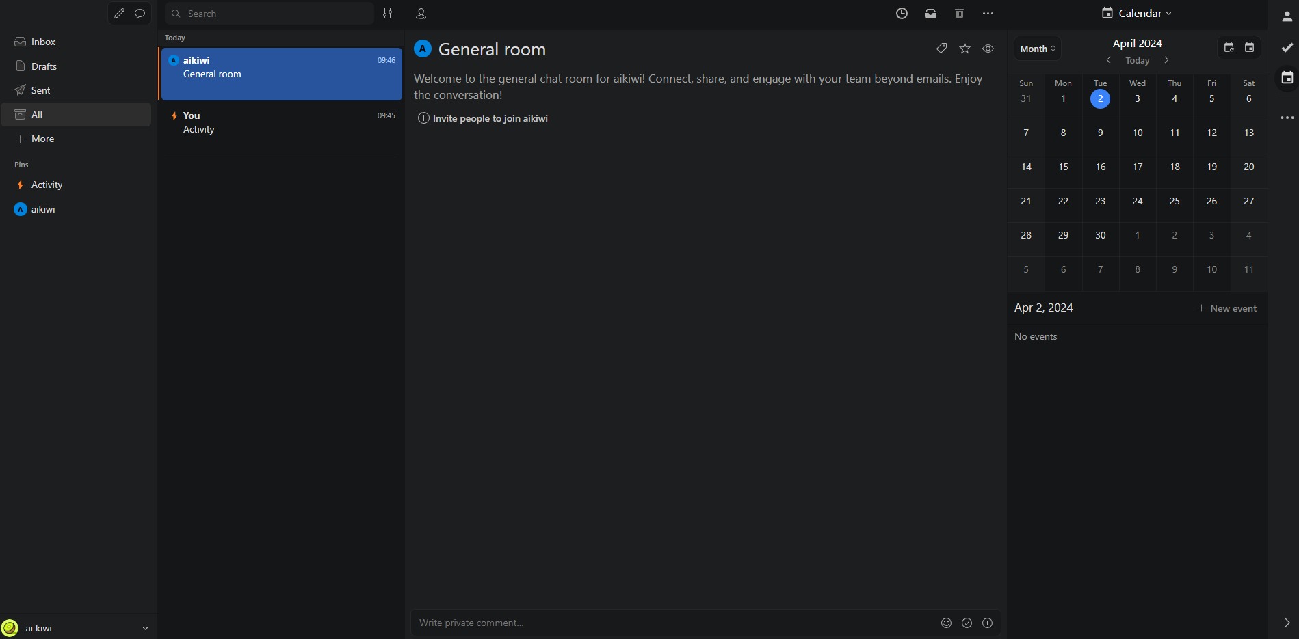Archive conversation with the inbox tray icon
Screen dimensions: 1299x639
[x=930, y=14]
